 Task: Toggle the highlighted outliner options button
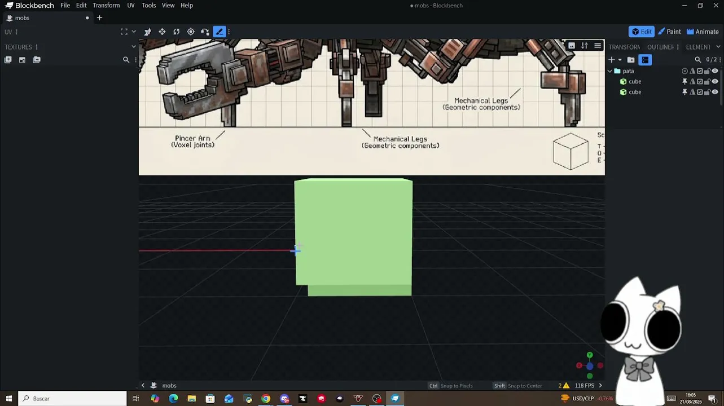click(646, 60)
